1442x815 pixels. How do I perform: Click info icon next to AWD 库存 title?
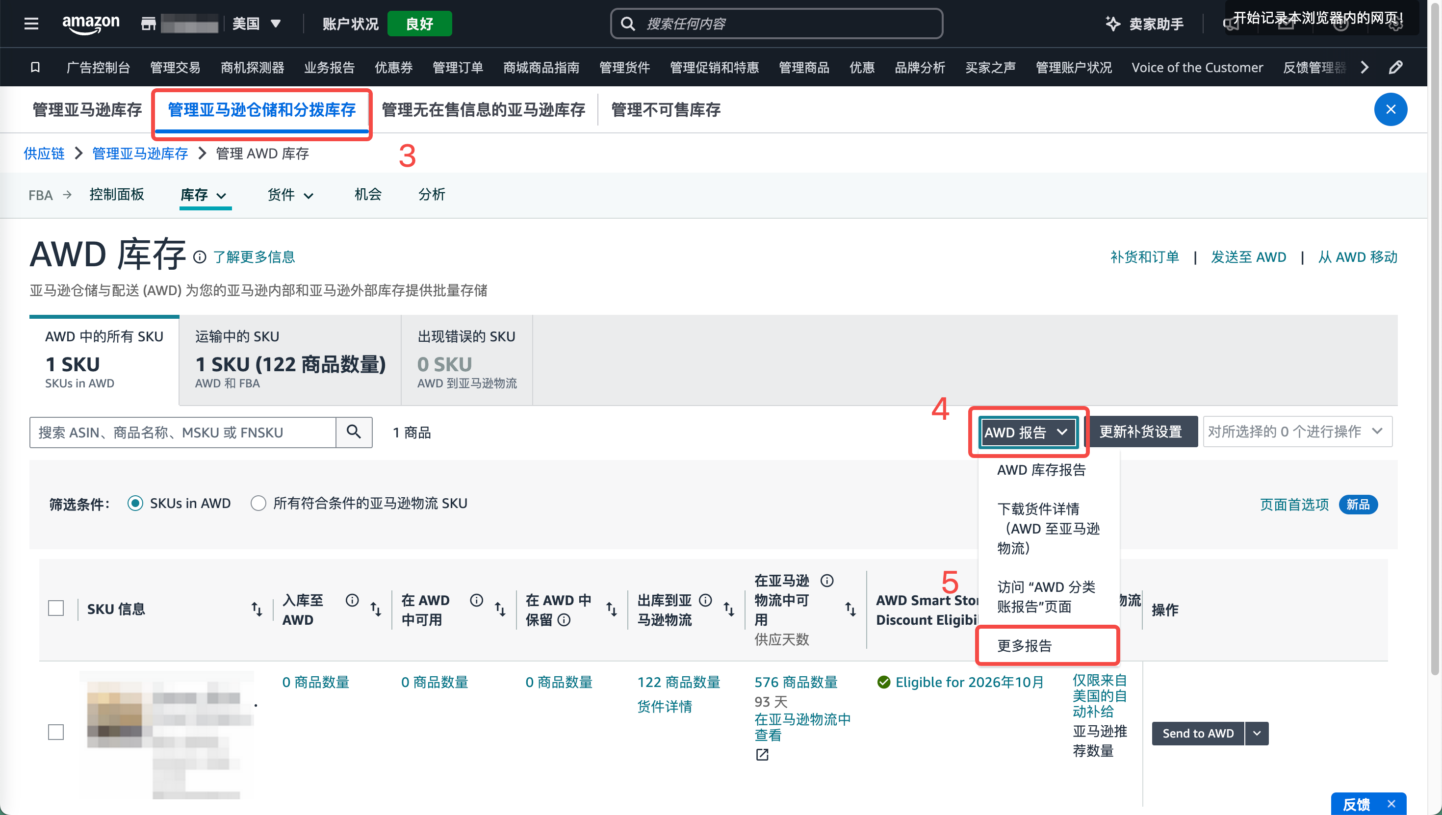[200, 257]
